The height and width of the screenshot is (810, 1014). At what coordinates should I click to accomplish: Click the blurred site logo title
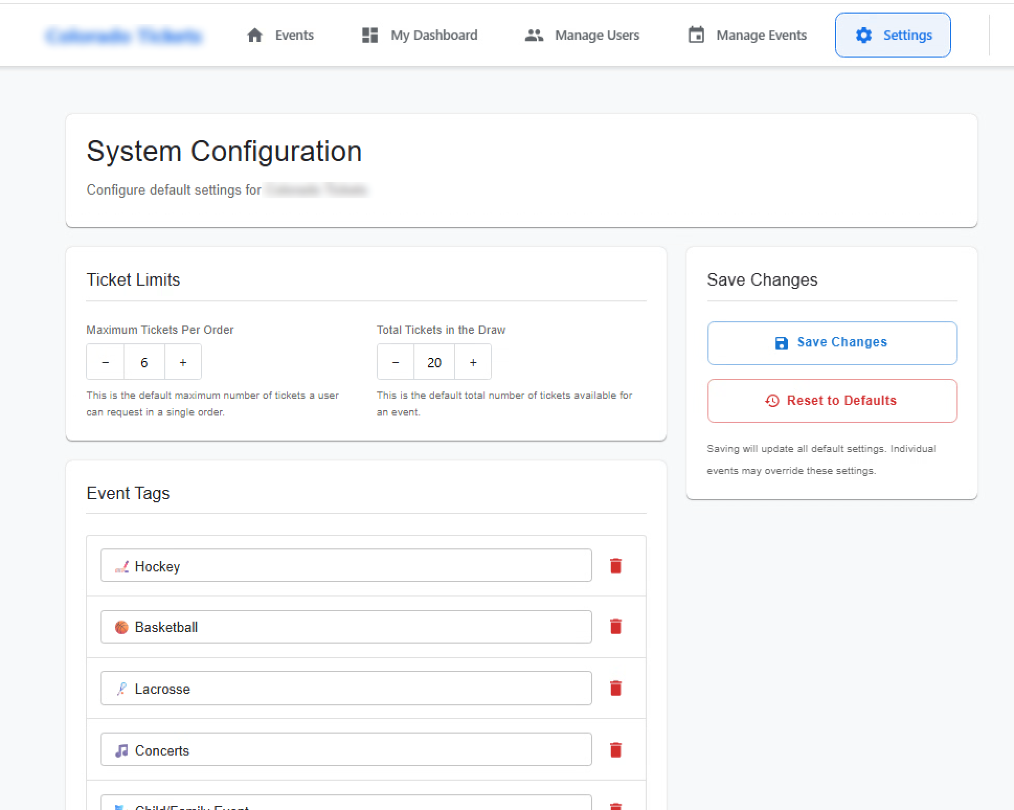pyautogui.click(x=123, y=36)
